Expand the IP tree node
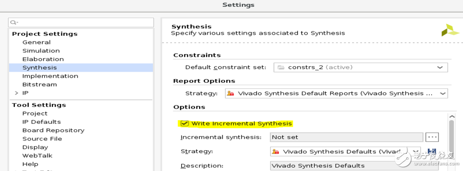The width and height of the screenshot is (463, 171). [17, 93]
